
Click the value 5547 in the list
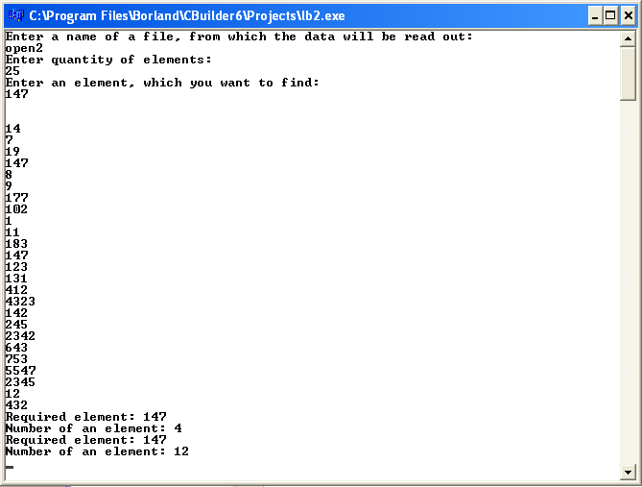[x=20, y=371]
